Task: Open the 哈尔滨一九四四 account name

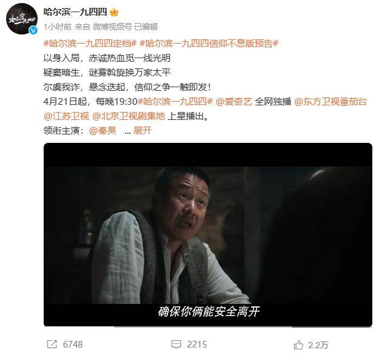Action: [x=75, y=12]
